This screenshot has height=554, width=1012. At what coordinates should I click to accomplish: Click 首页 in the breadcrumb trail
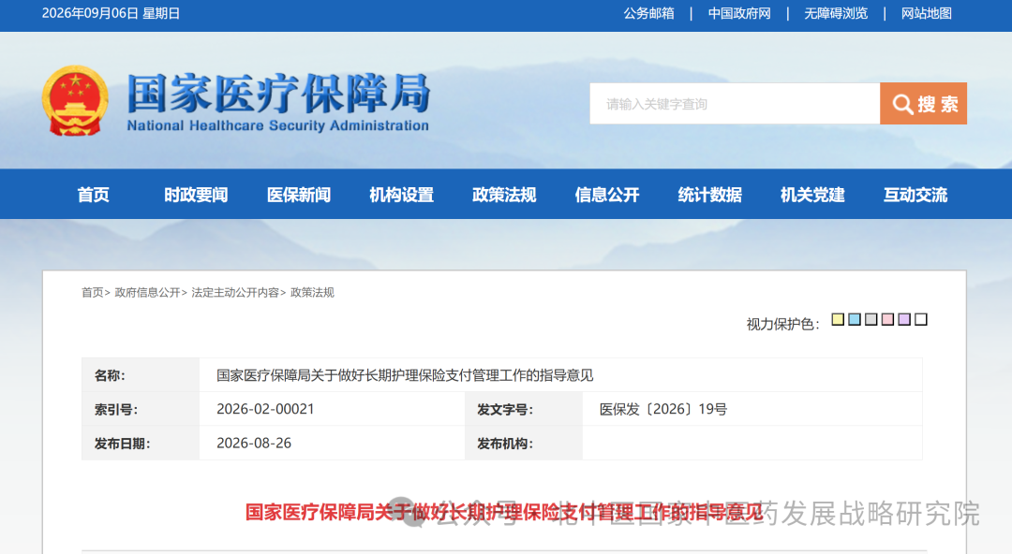tap(92, 293)
